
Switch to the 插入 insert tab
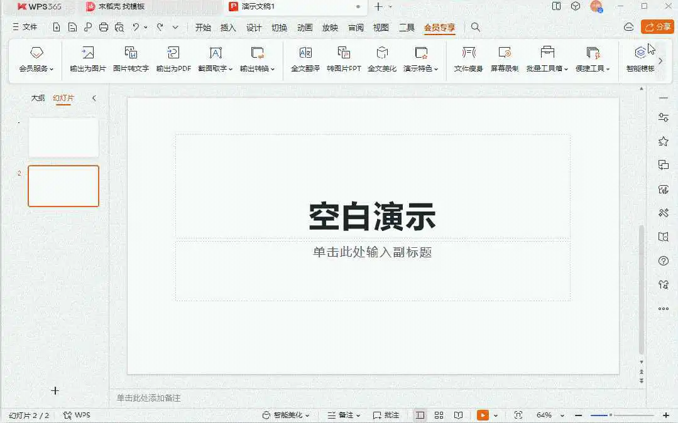point(228,28)
